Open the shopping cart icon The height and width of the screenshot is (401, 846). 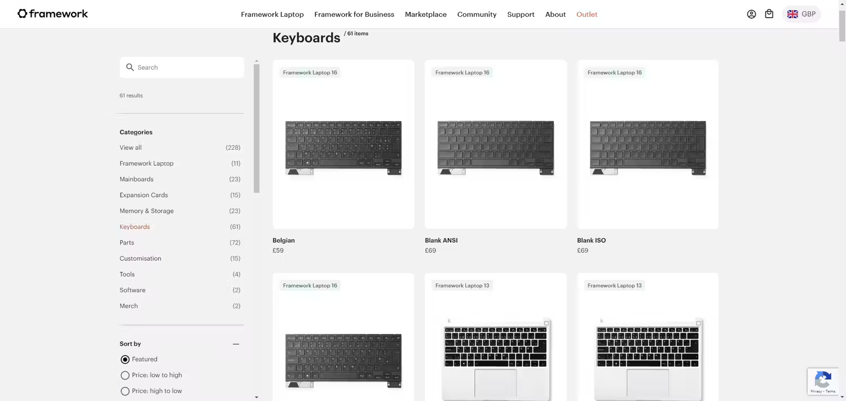click(769, 14)
